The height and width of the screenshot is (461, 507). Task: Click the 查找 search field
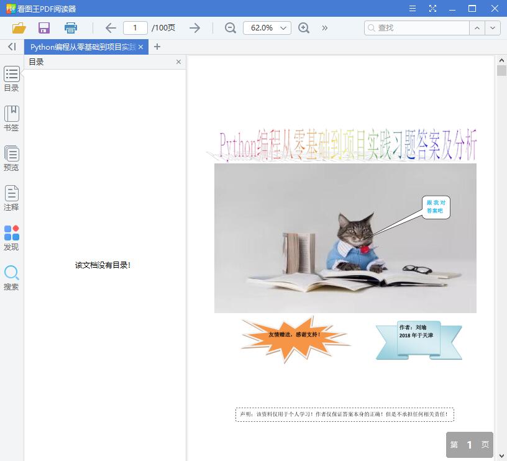click(417, 28)
